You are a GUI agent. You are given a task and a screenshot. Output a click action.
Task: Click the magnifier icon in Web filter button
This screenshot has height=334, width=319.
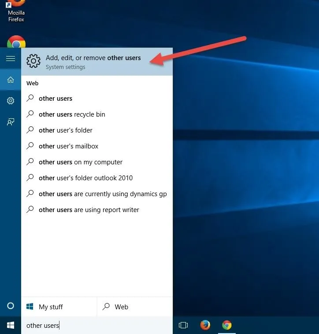(106, 307)
